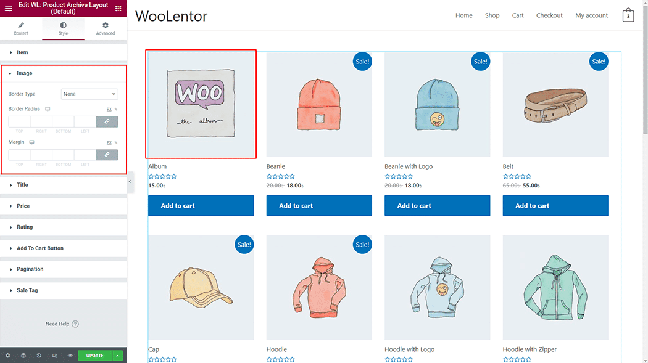The height and width of the screenshot is (363, 648).
Task: Click the Need Help question mark icon
Action: pyautogui.click(x=75, y=324)
